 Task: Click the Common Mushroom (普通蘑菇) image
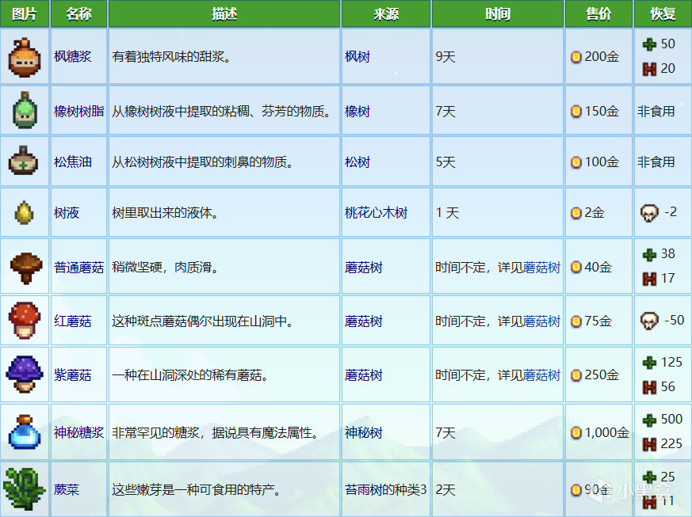[x=26, y=268]
